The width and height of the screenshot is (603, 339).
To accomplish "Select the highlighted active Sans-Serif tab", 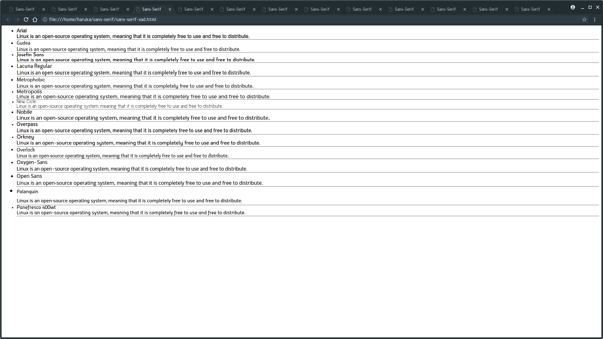I will (154, 9).
